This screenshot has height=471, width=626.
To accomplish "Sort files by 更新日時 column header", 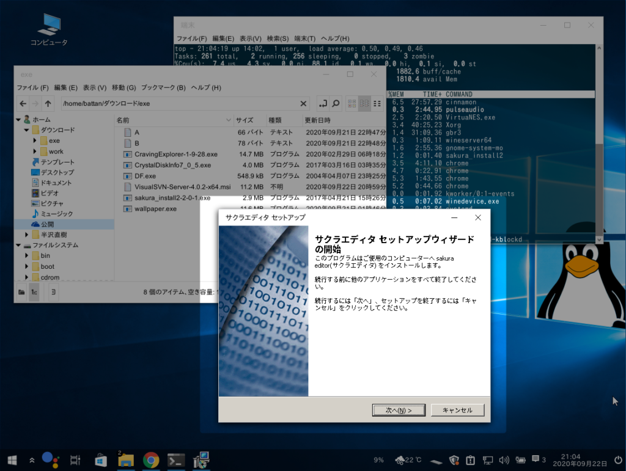I will [x=344, y=120].
